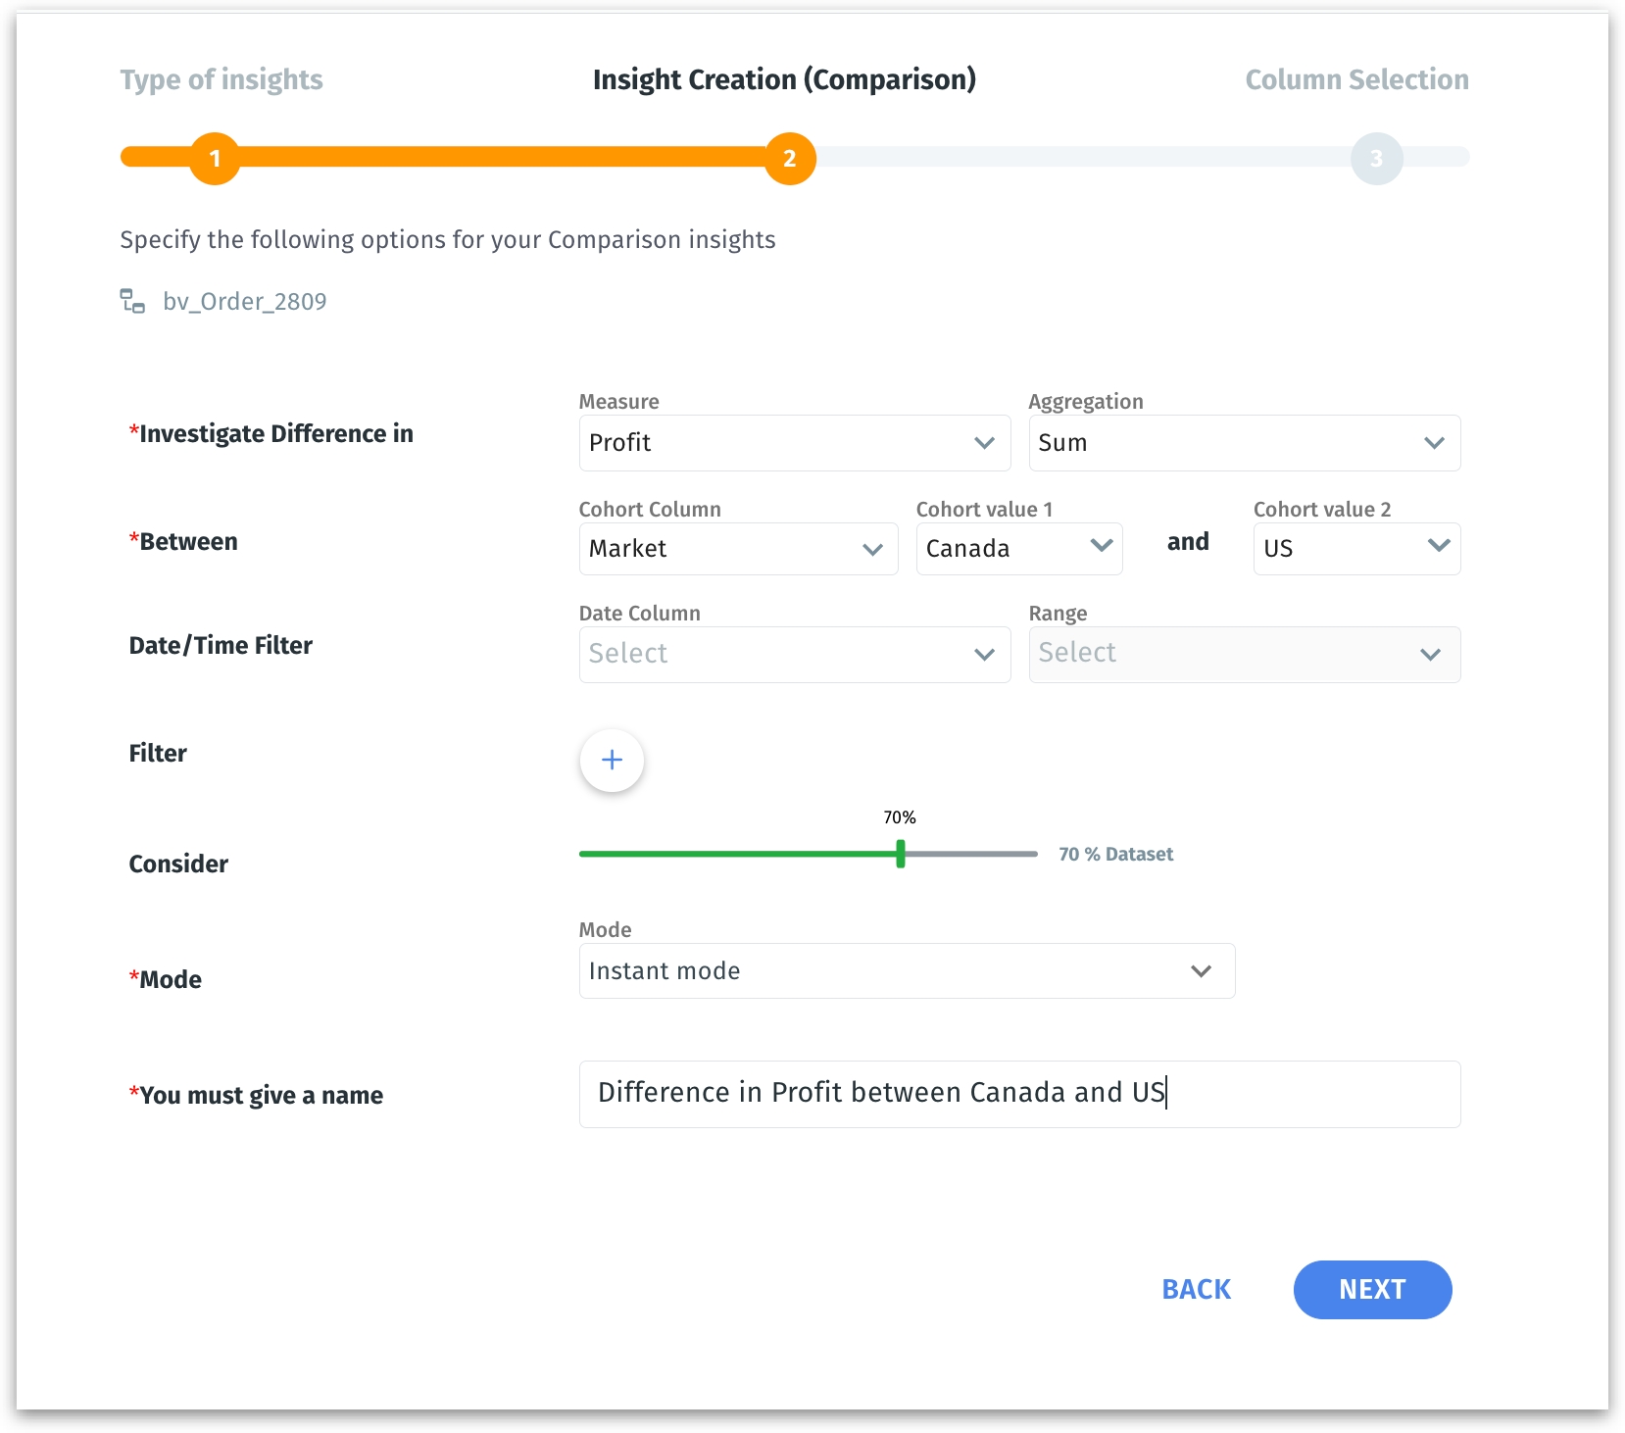
Task: Expand the Instant mode dropdown
Action: click(906, 971)
